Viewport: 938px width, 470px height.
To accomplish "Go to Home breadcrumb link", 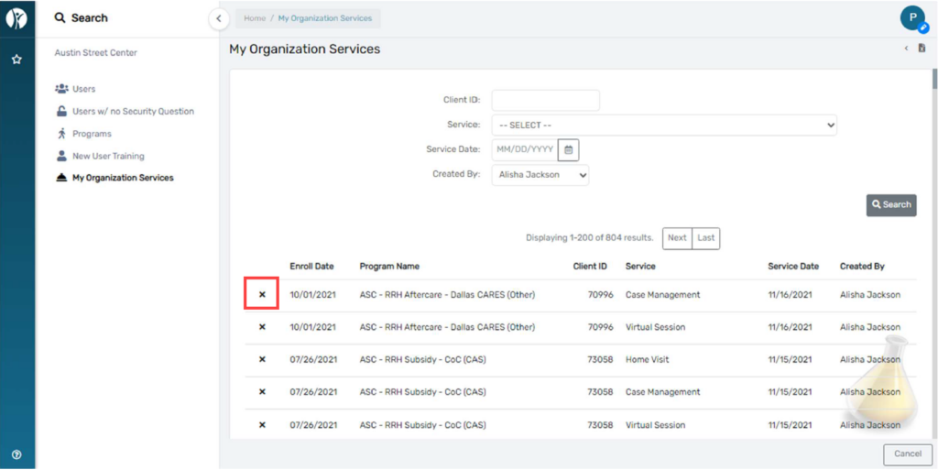I will pos(255,18).
